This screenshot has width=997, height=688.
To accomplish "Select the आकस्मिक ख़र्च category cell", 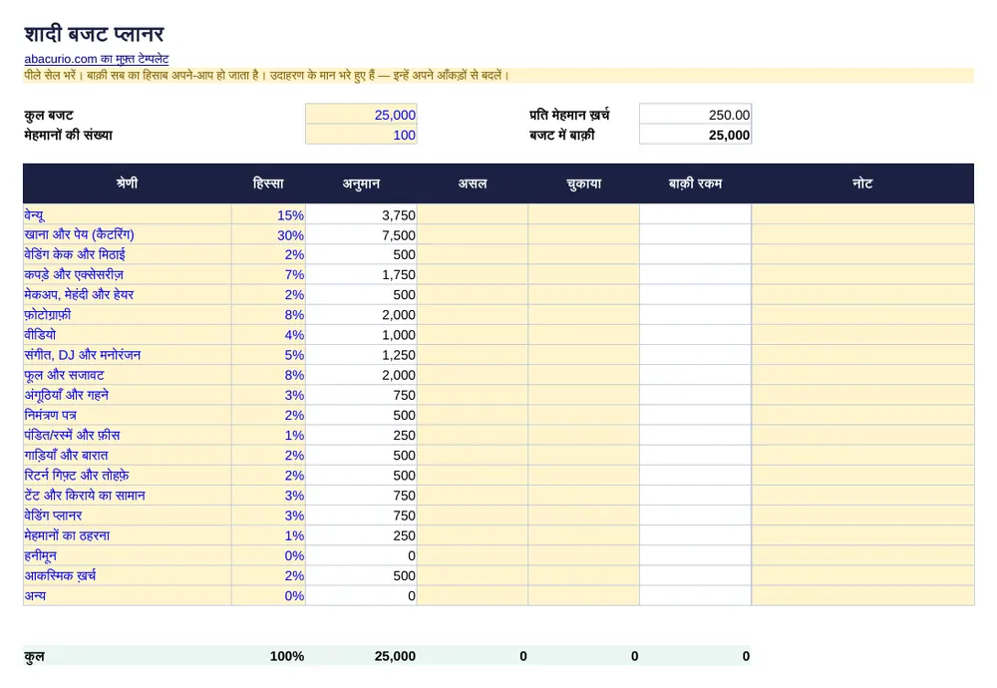I will coord(128,575).
